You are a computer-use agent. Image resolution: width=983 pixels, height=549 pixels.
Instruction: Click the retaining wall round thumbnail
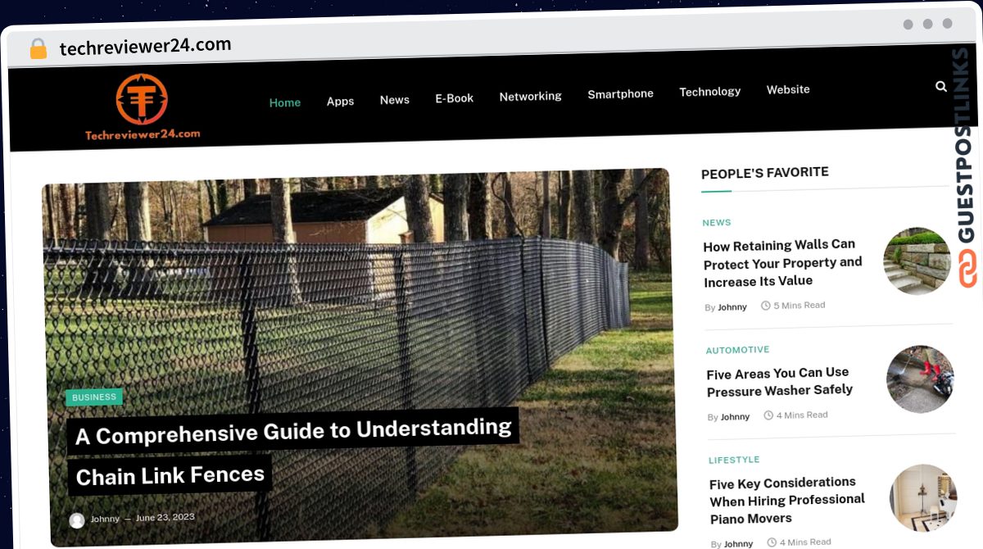pos(917,261)
